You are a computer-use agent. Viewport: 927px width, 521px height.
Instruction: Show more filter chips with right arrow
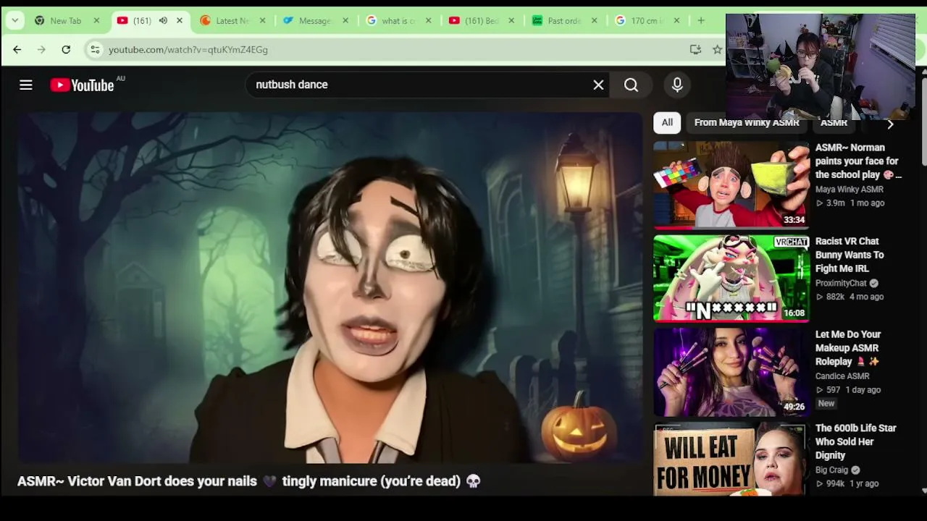890,123
